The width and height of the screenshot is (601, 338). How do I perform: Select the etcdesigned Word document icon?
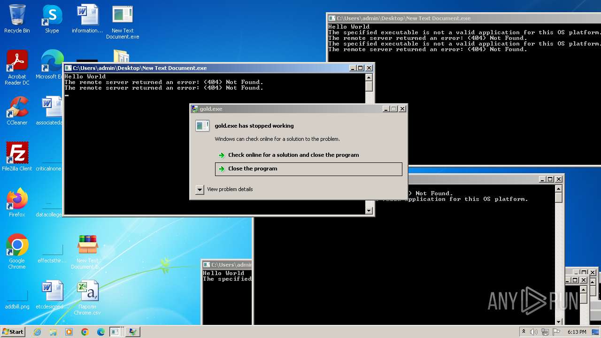pos(52,295)
